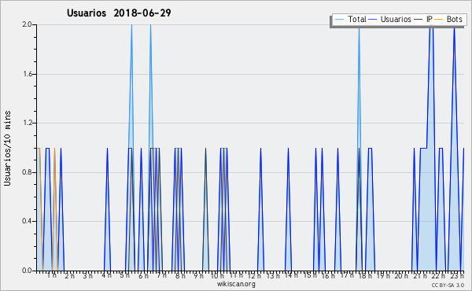Click the '6 h' x-axis label
Screen dimensions: 472x291
pos(143,276)
